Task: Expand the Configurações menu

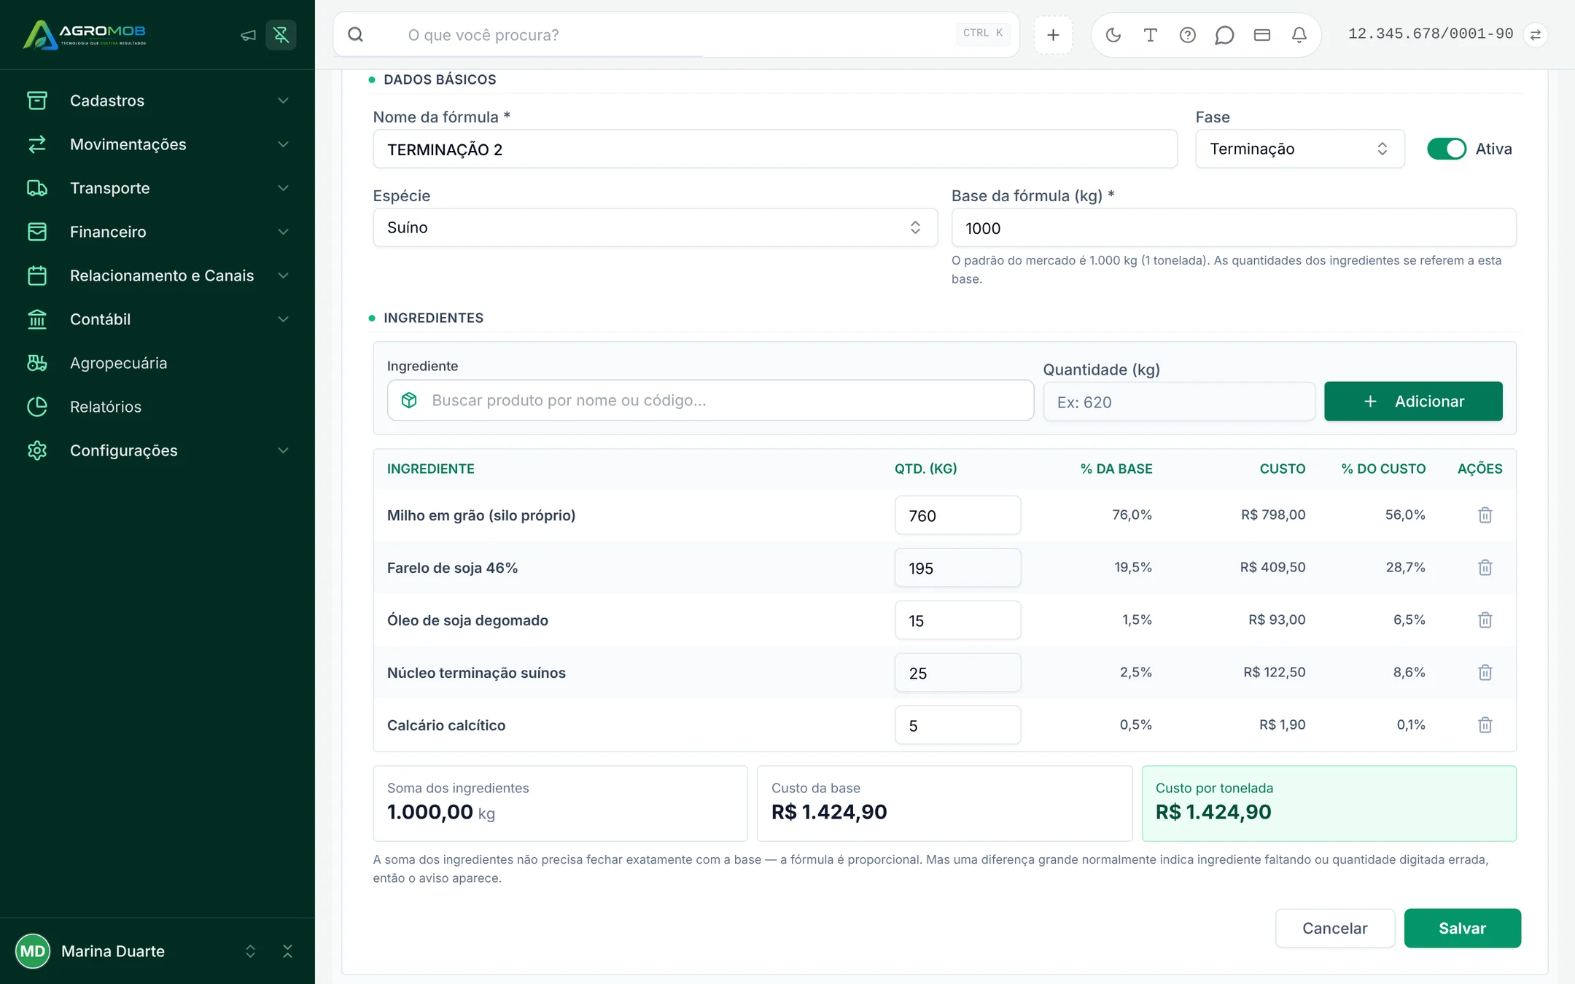Action: (157, 450)
